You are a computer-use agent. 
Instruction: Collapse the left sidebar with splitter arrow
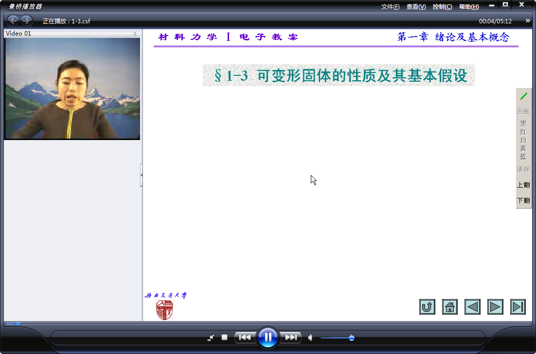coord(142,175)
